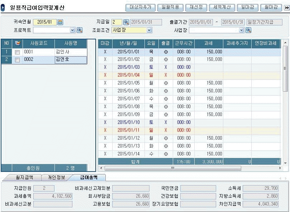Screen dimensions: 290x212
Task: Click the 사업장 lookup magnifier icon
Action: 248,30
